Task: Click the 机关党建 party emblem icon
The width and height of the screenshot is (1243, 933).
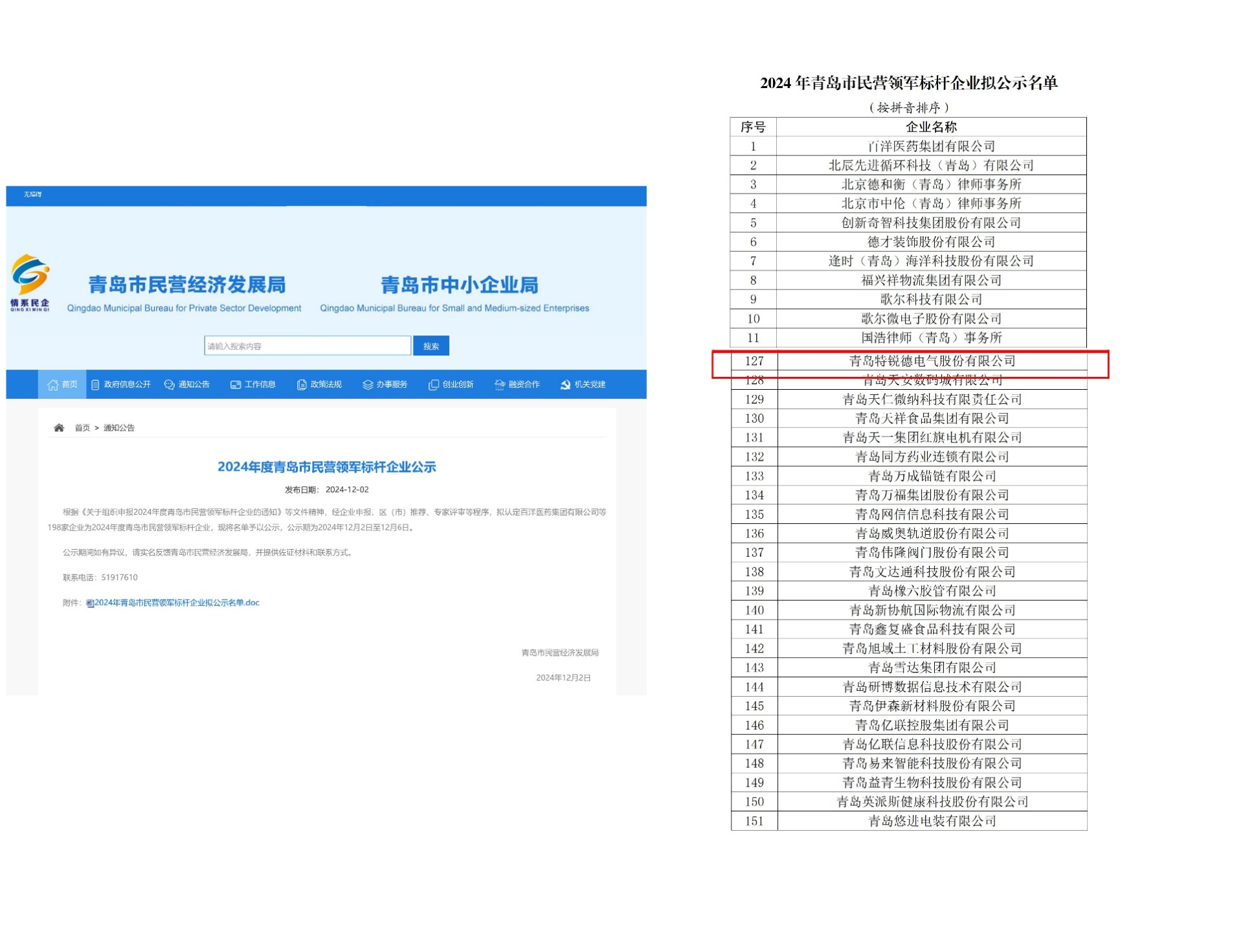Action: [565, 385]
